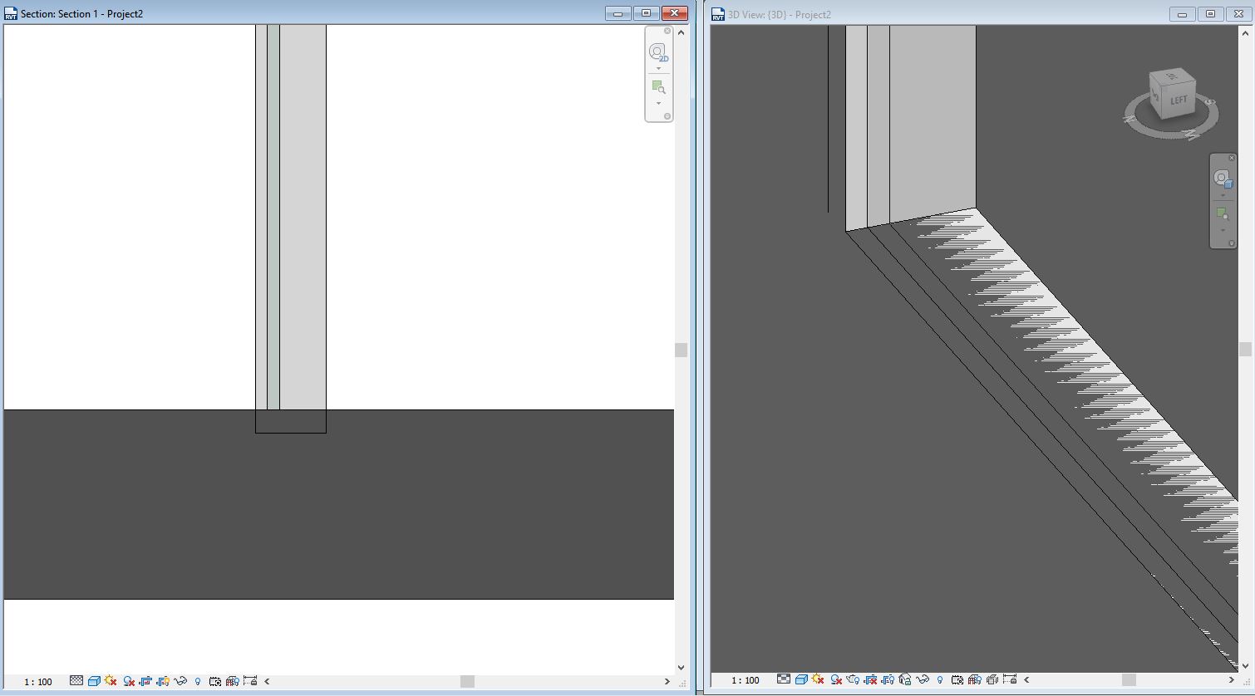Lock the 3D view orientation
Screen dimensions: 1255x696
pos(905,680)
